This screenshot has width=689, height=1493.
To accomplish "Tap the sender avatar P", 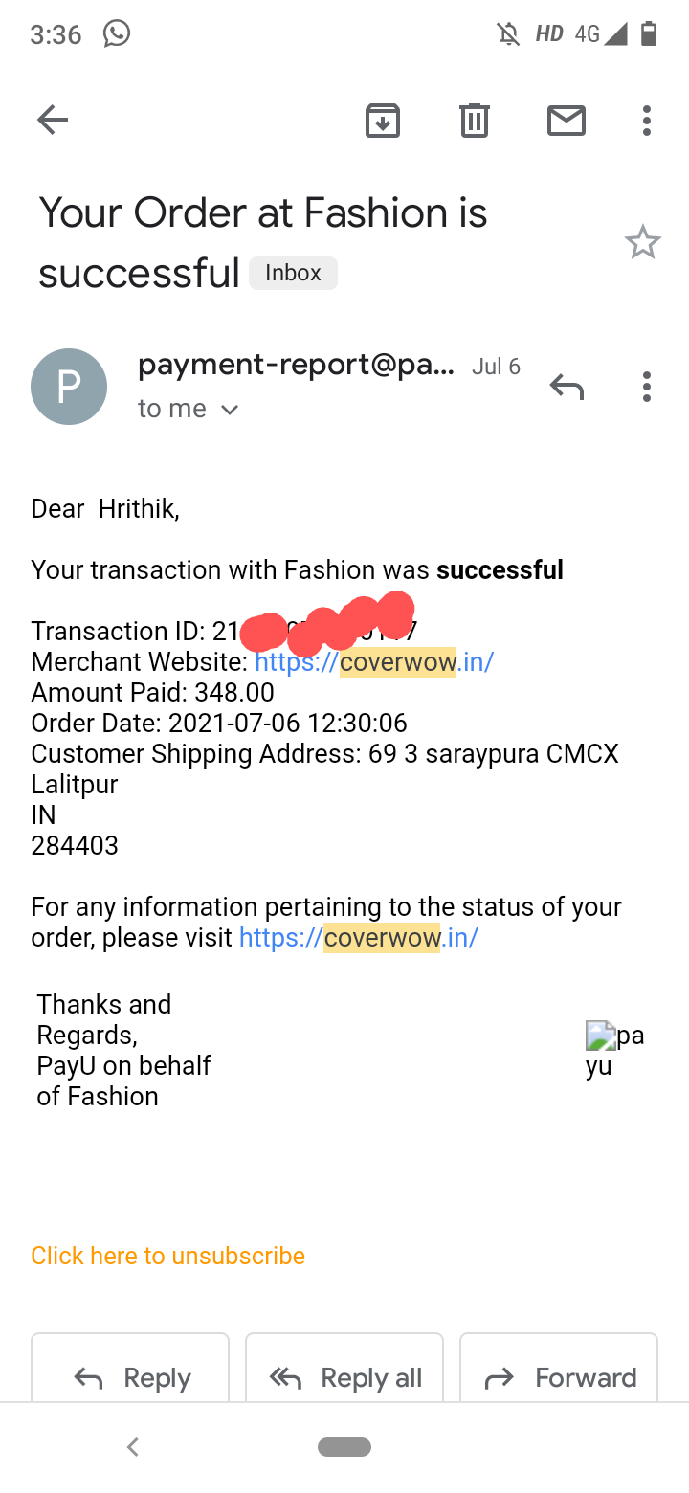I will click(69, 387).
